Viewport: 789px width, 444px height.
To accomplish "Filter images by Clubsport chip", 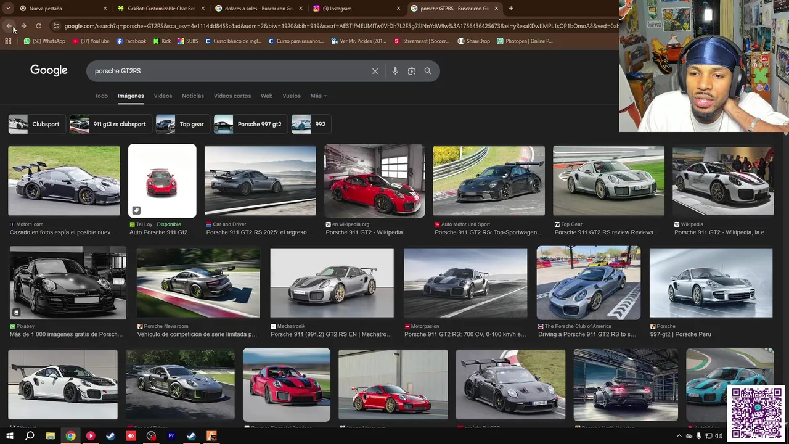I will tap(36, 124).
